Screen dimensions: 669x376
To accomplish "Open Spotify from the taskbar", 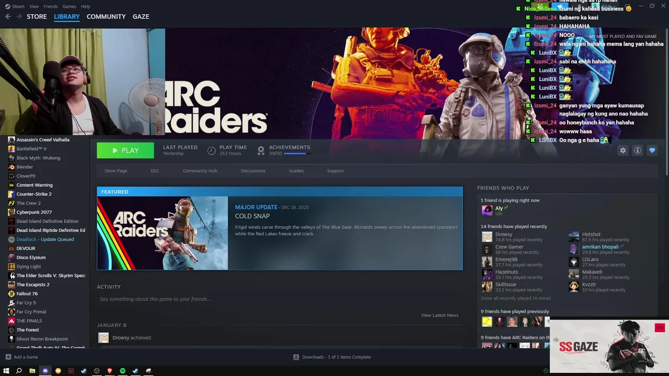I will (122, 371).
